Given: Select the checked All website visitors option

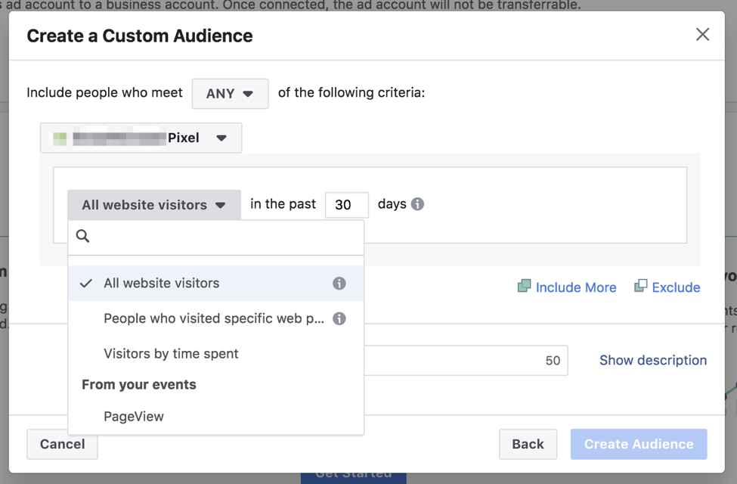Looking at the screenshot, I should coord(162,284).
